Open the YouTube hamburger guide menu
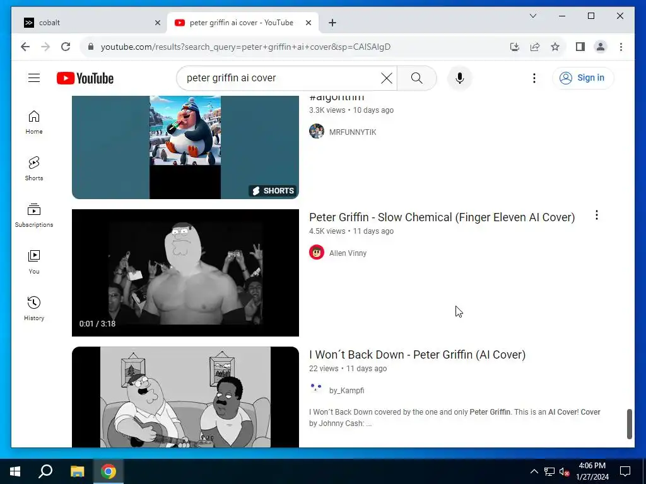 (x=34, y=78)
